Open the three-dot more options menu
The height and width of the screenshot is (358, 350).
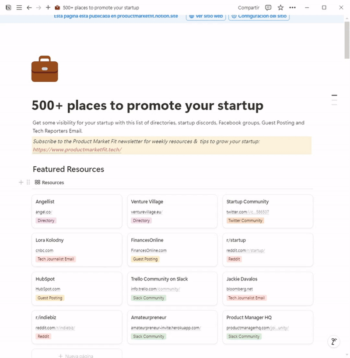pos(292,7)
